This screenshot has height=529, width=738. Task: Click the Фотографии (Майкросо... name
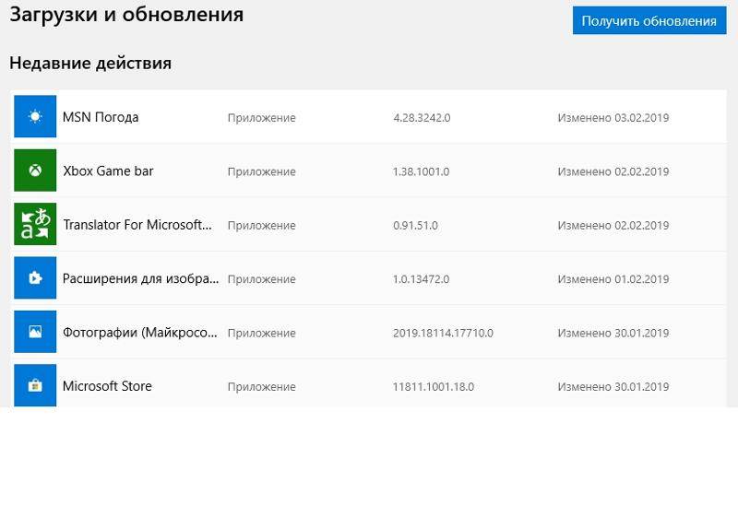coord(140,333)
